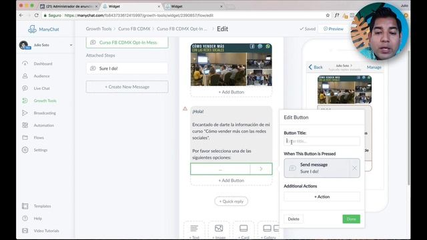Click Add Button below the text message

point(232,181)
